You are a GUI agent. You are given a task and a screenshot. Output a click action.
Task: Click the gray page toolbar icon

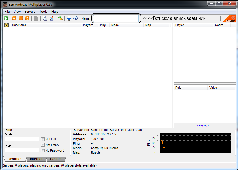[36, 18]
